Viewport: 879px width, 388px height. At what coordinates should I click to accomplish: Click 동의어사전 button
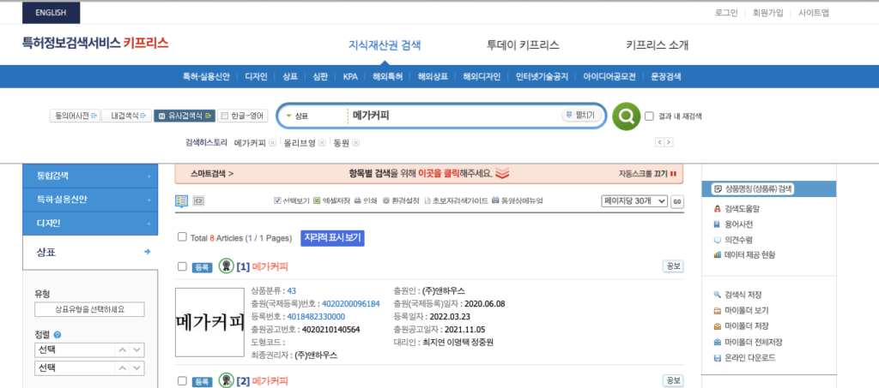(x=74, y=116)
